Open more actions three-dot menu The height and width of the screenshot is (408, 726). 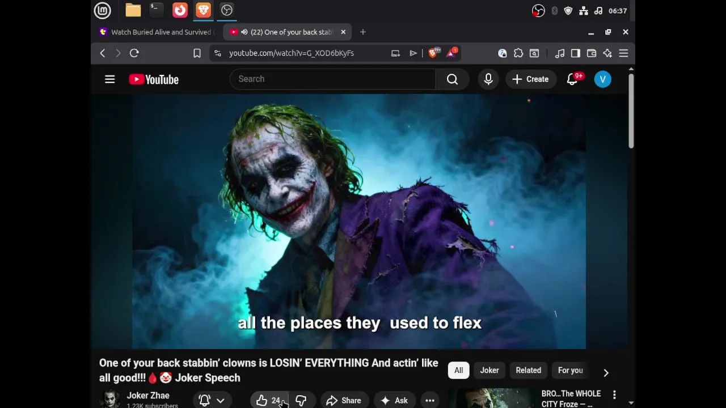[430, 401]
